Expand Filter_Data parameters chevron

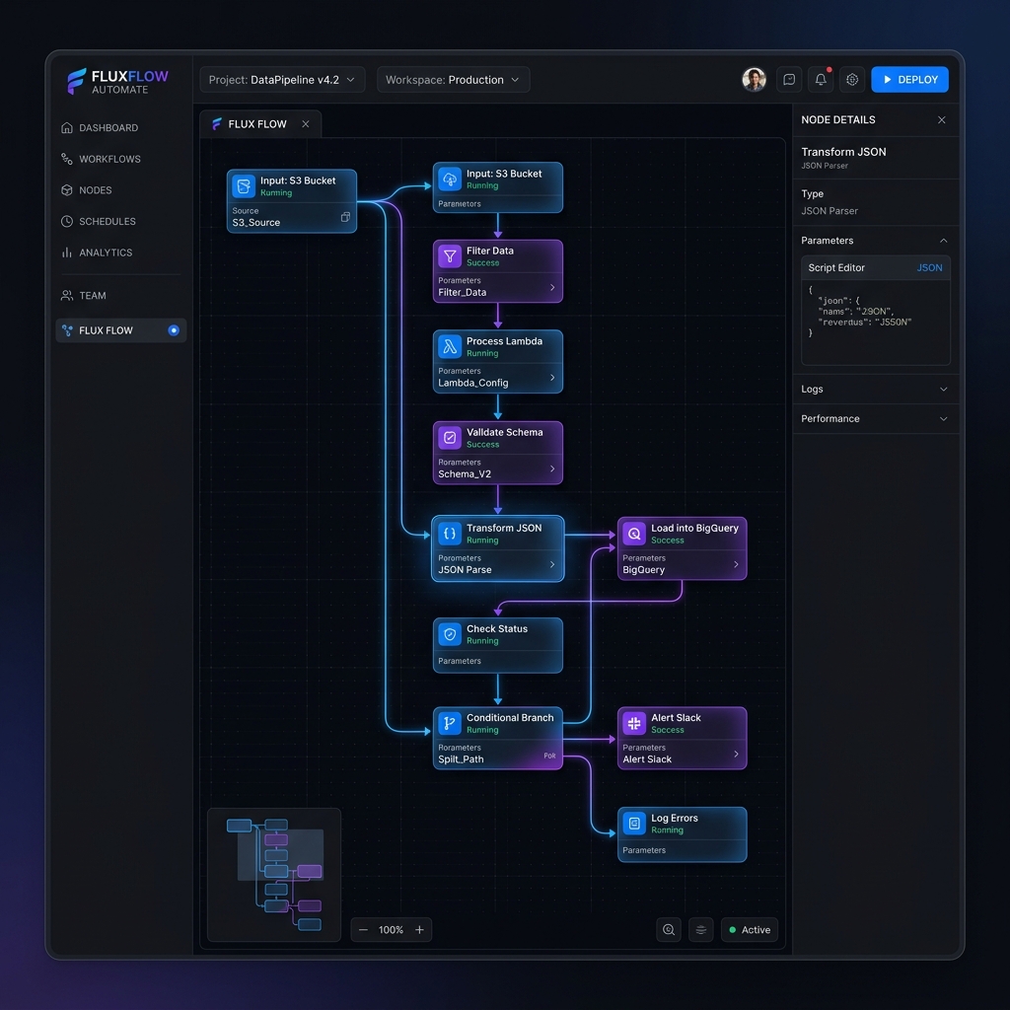[552, 287]
